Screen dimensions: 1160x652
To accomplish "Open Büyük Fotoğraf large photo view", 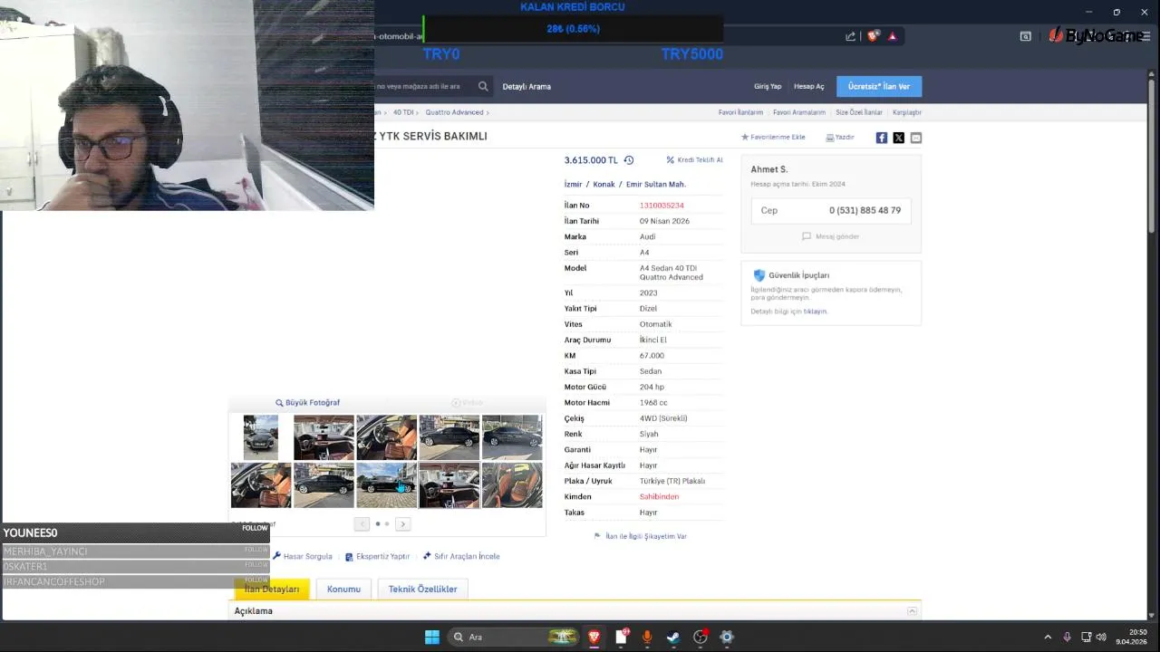I will (307, 403).
